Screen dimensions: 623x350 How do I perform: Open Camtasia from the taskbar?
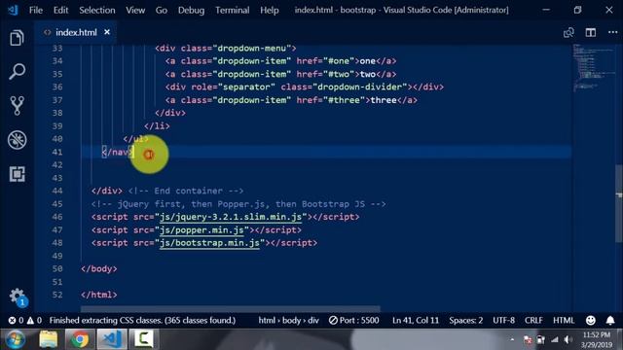click(143, 339)
